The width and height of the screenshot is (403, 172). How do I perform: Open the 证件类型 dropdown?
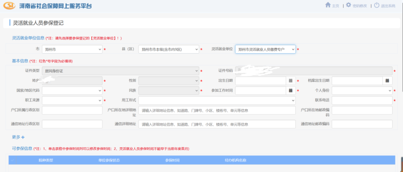[x=120, y=71]
